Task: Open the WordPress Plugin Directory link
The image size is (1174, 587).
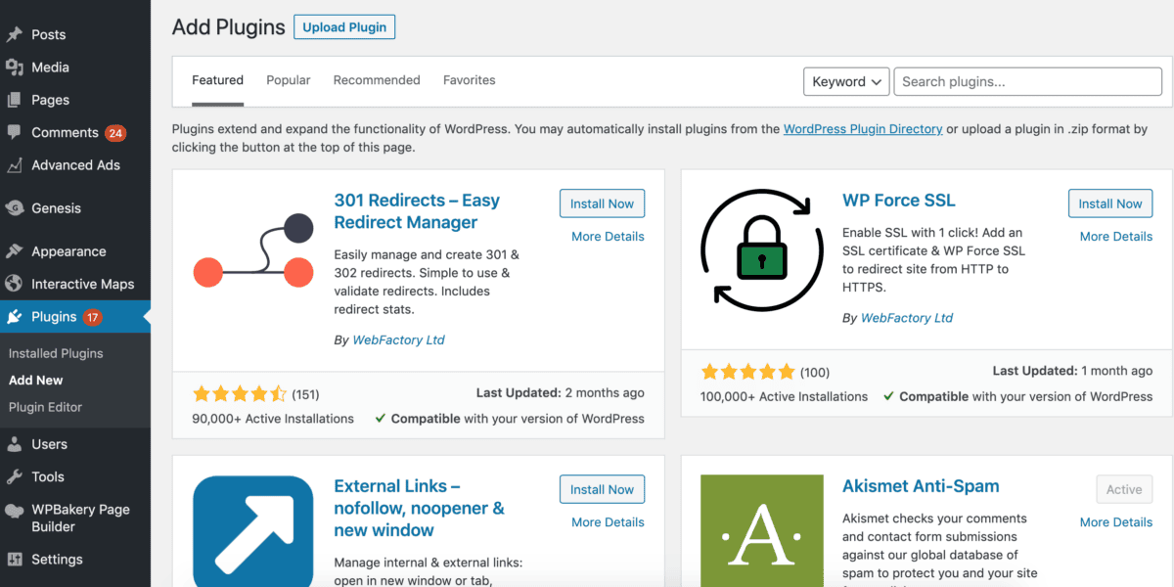Action: pos(863,128)
